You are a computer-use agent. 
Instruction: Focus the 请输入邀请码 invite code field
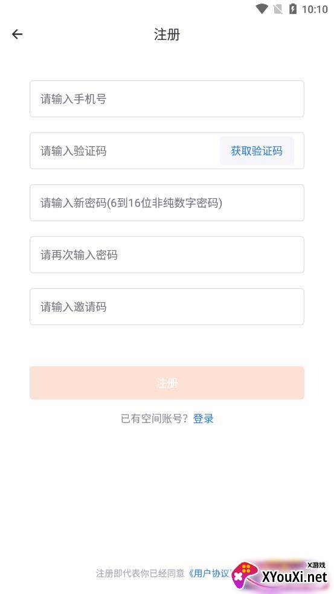click(x=167, y=306)
